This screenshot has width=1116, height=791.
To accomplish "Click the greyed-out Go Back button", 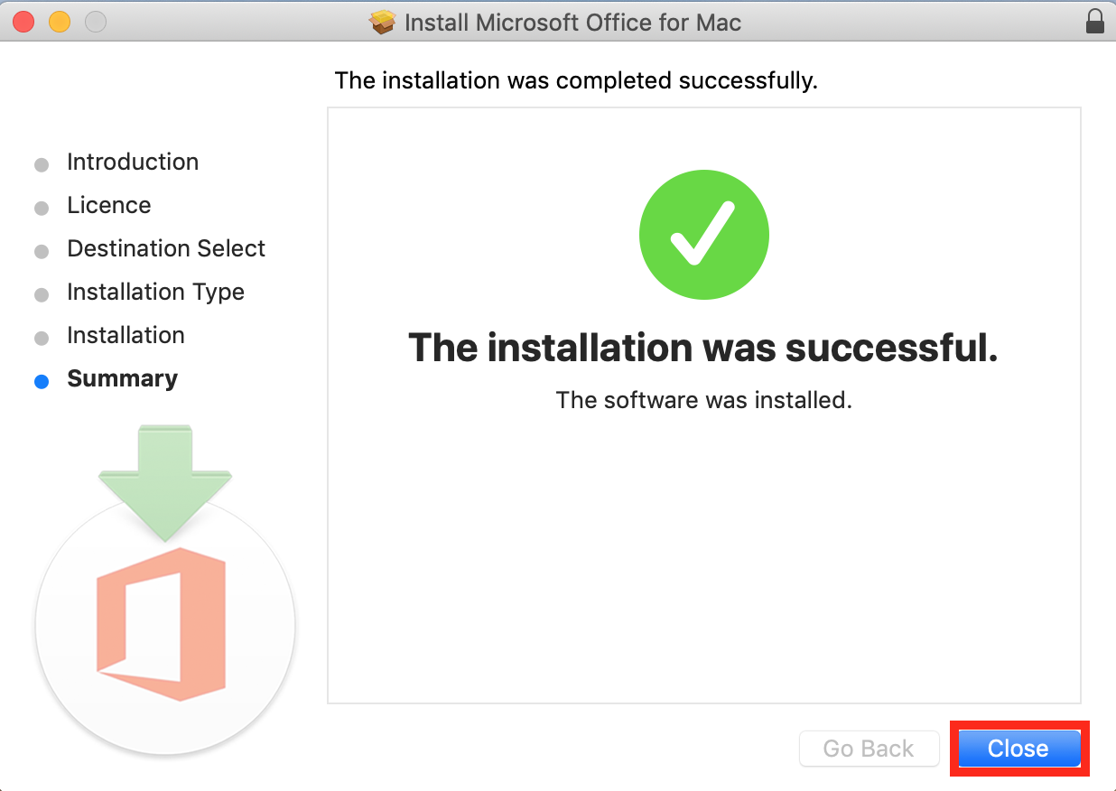I will coord(869,749).
